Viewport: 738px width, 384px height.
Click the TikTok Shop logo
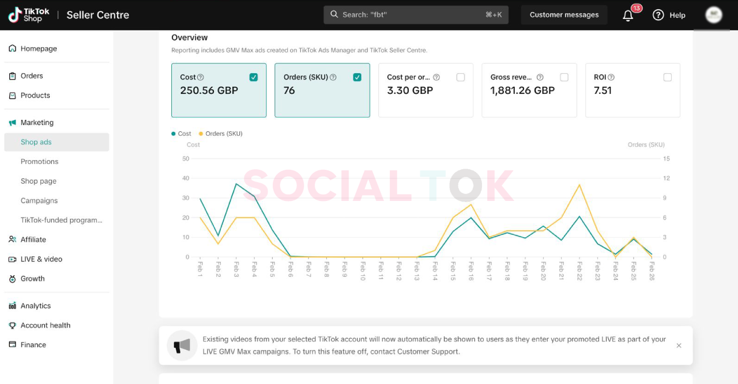tap(29, 15)
